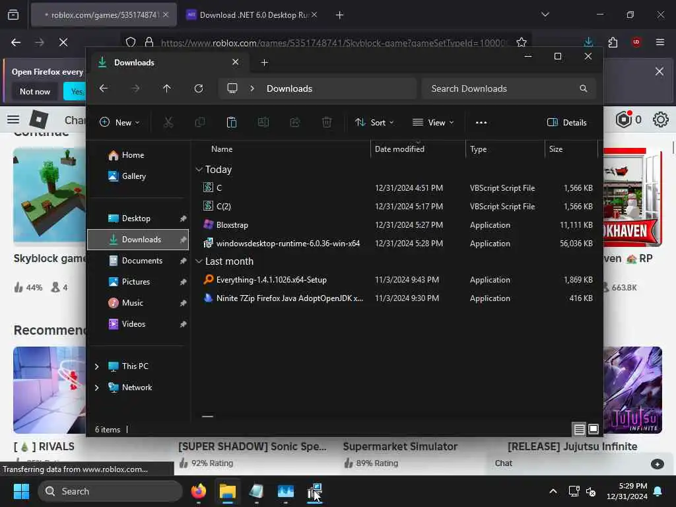
Task: Bookmark this page with the star icon
Action: (522, 42)
